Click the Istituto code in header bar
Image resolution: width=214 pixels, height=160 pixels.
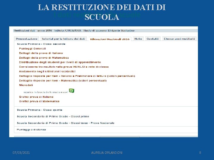pyautogui.click(x=68, y=31)
